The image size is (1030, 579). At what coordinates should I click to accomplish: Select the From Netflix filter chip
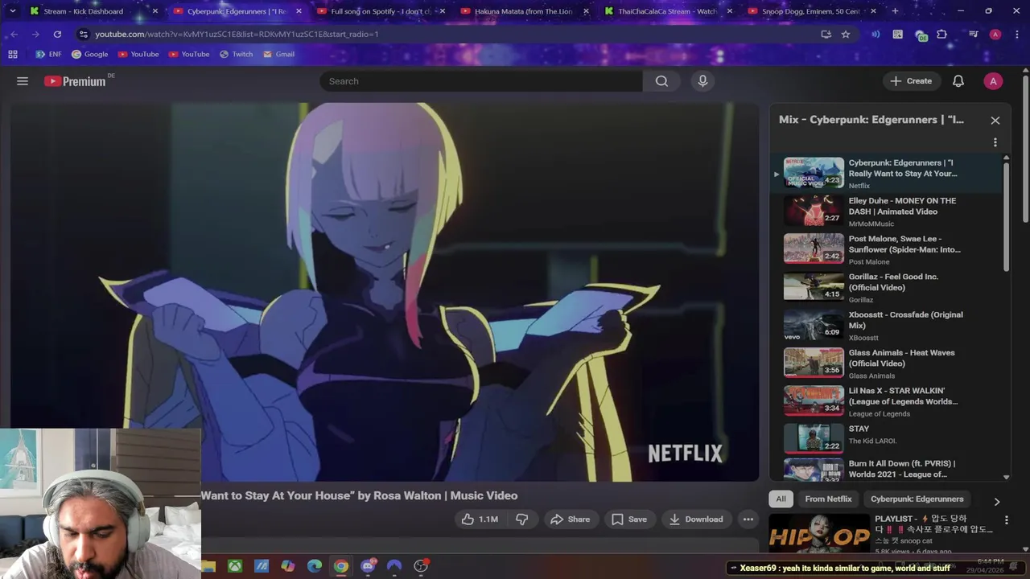[x=828, y=499]
